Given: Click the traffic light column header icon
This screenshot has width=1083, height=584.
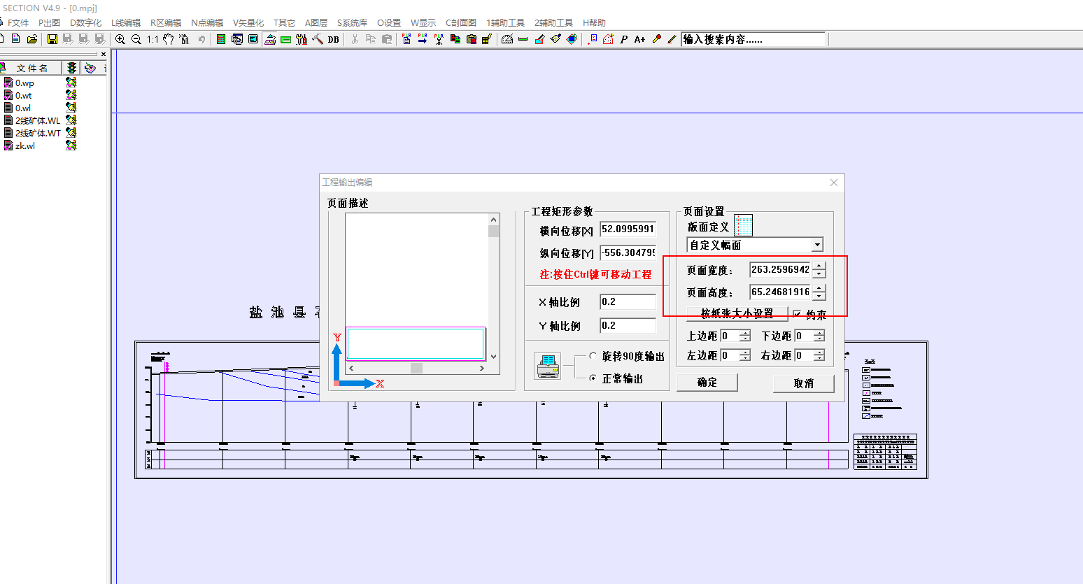Looking at the screenshot, I should pyautogui.click(x=71, y=68).
